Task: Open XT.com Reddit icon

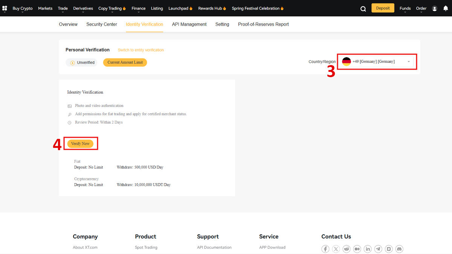Action: [347, 249]
